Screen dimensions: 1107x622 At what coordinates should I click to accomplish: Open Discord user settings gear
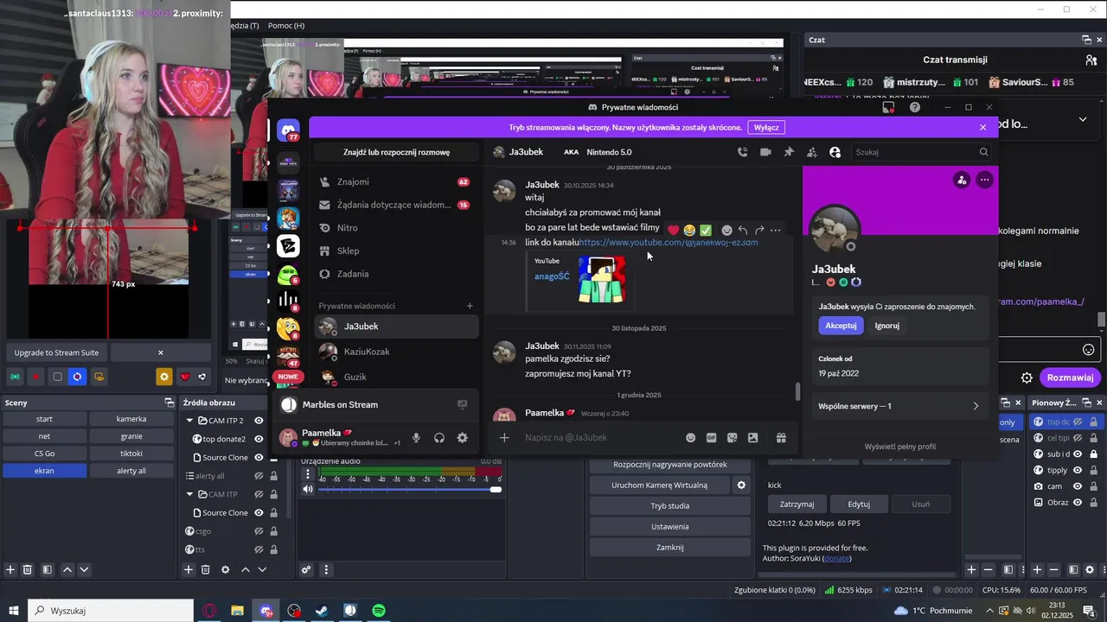click(x=462, y=438)
